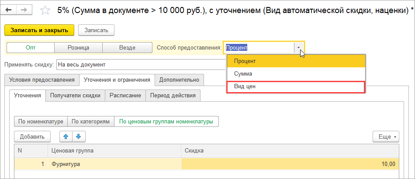Move row down with blue arrow

pyautogui.click(x=79, y=136)
